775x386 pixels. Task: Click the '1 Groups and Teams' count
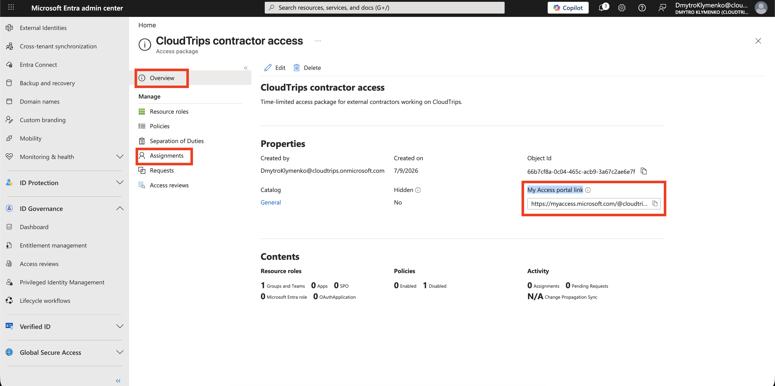(x=282, y=285)
